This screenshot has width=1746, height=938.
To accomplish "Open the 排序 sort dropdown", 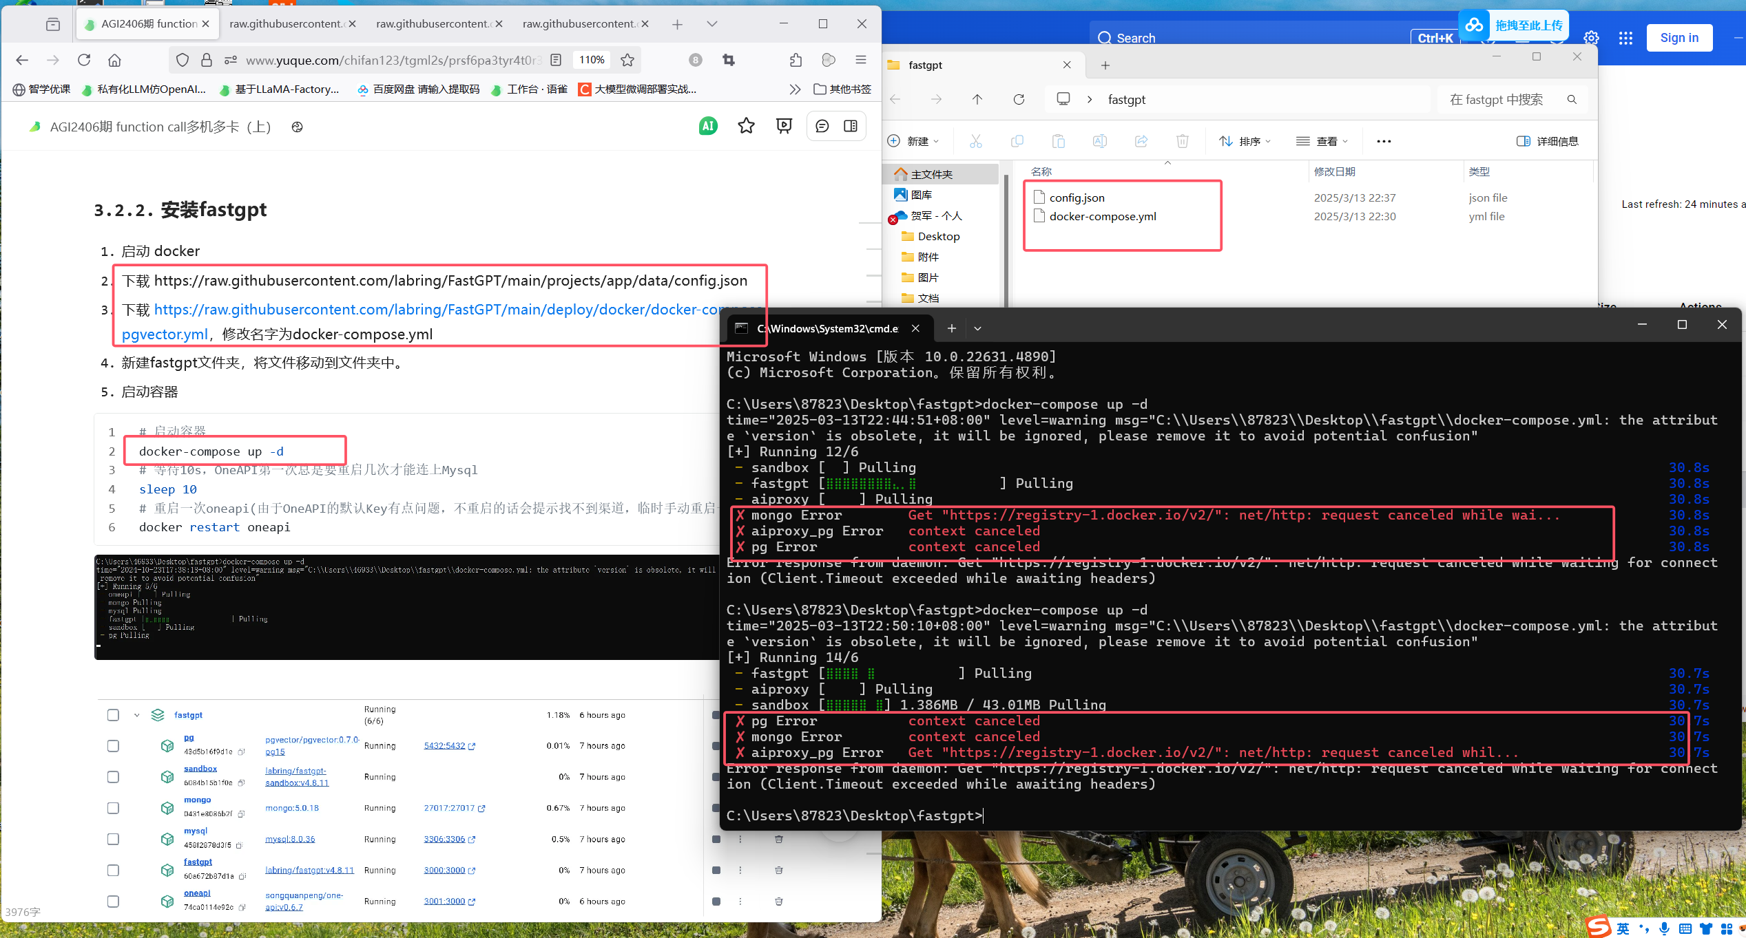I will pos(1245,141).
